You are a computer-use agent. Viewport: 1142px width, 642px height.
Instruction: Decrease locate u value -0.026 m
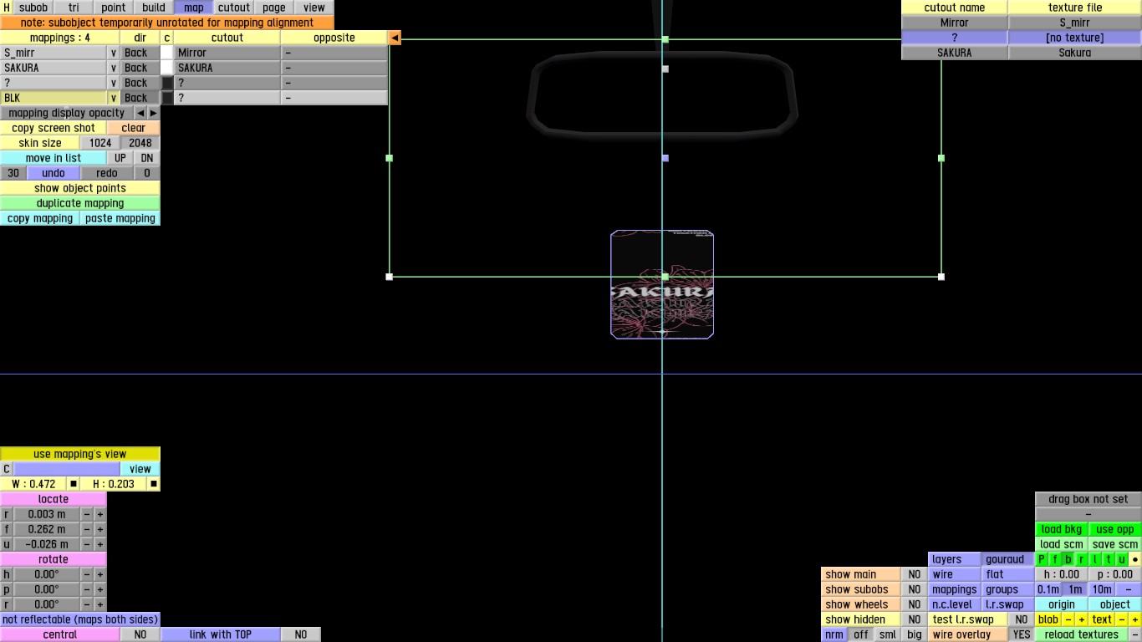click(87, 544)
